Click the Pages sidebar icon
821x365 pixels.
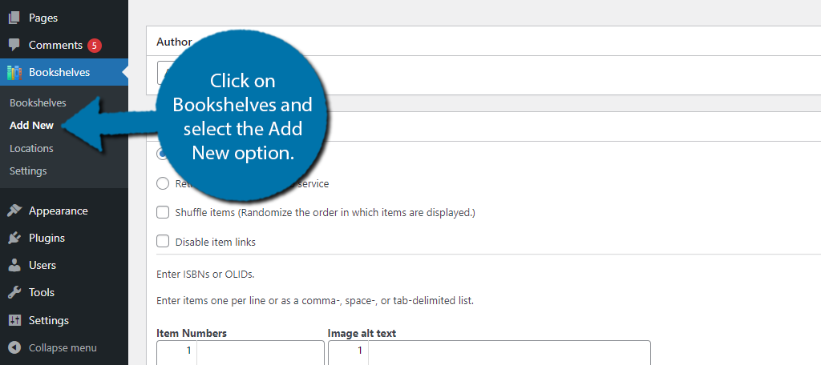click(x=14, y=18)
